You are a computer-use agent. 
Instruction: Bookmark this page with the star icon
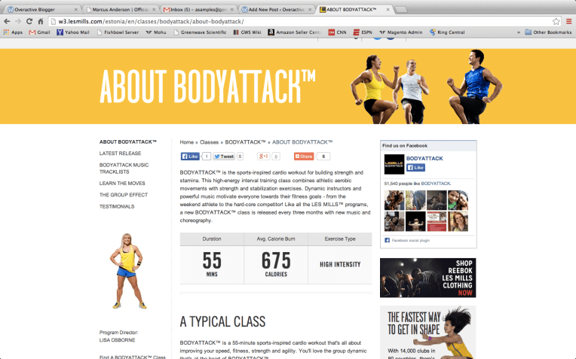coord(556,21)
